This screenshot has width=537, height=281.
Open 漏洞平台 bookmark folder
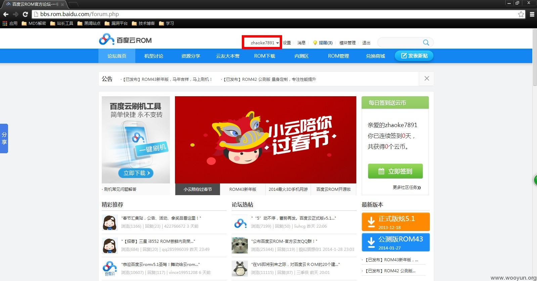(116, 23)
